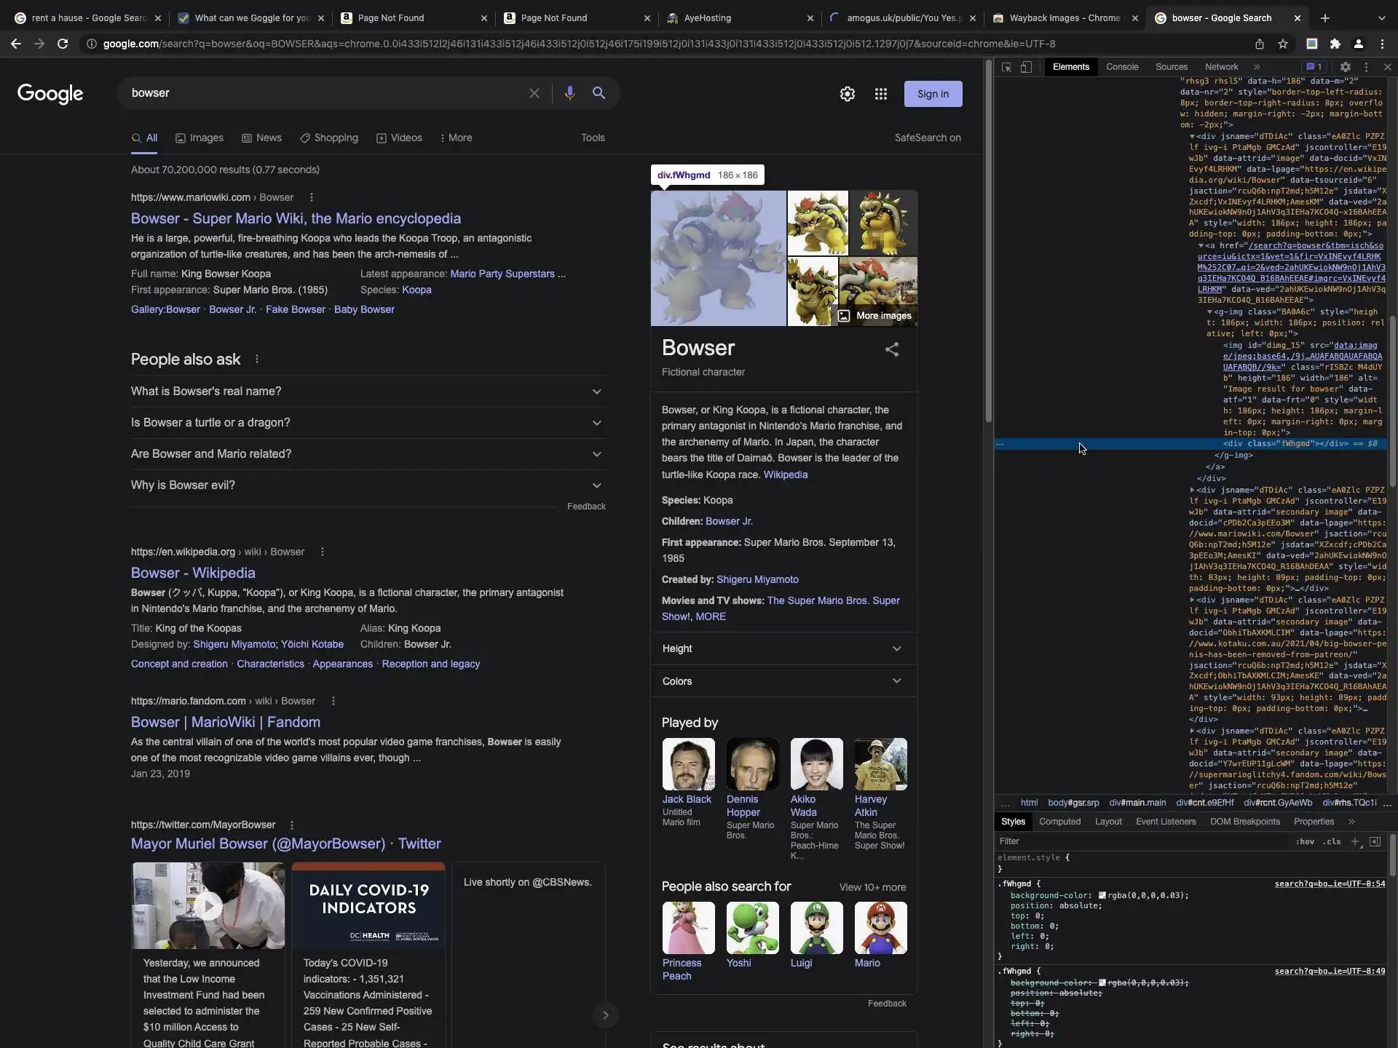This screenshot has height=1048, width=1398.
Task: Open the Bowser - Wikipedia result link
Action: (193, 573)
